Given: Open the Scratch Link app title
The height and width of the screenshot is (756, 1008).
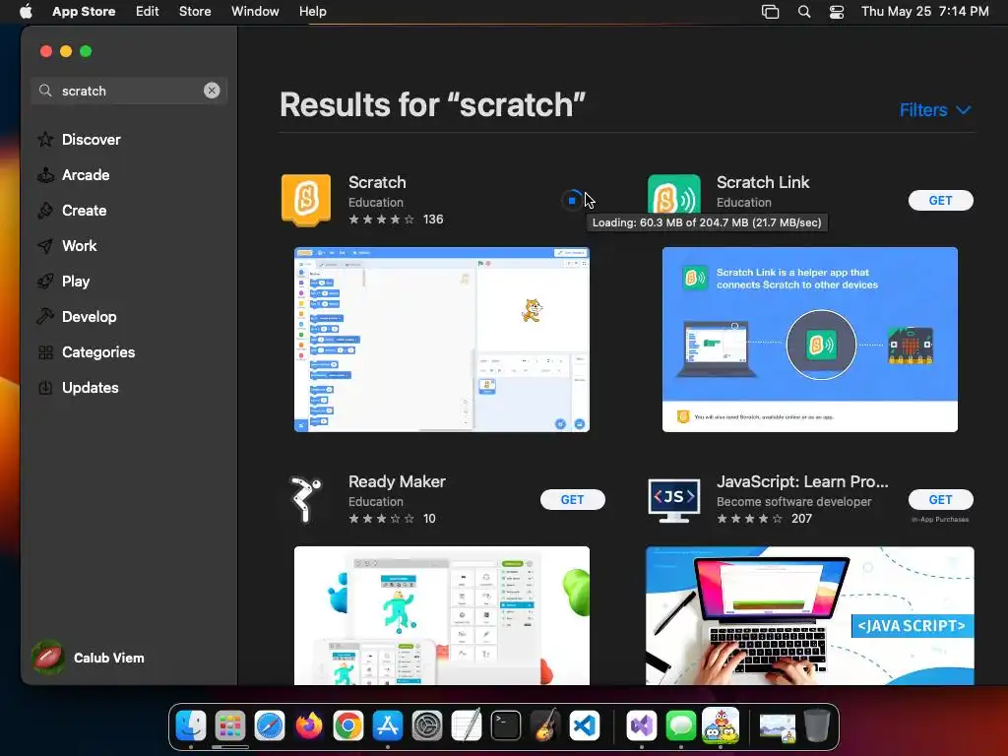Looking at the screenshot, I should tap(763, 182).
